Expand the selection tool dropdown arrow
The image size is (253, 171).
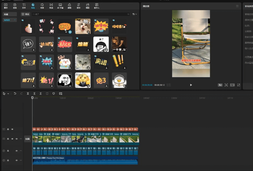(x=8, y=94)
